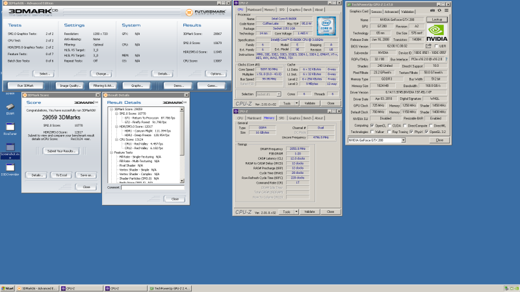Open the GPU selection dropdown in GPU-Z
Screen dimensions: 520x292
click(x=403, y=140)
